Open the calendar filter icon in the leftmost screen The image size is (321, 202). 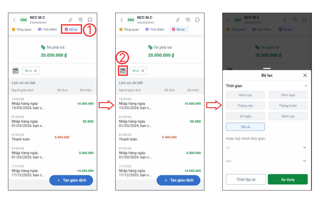tap(16, 71)
